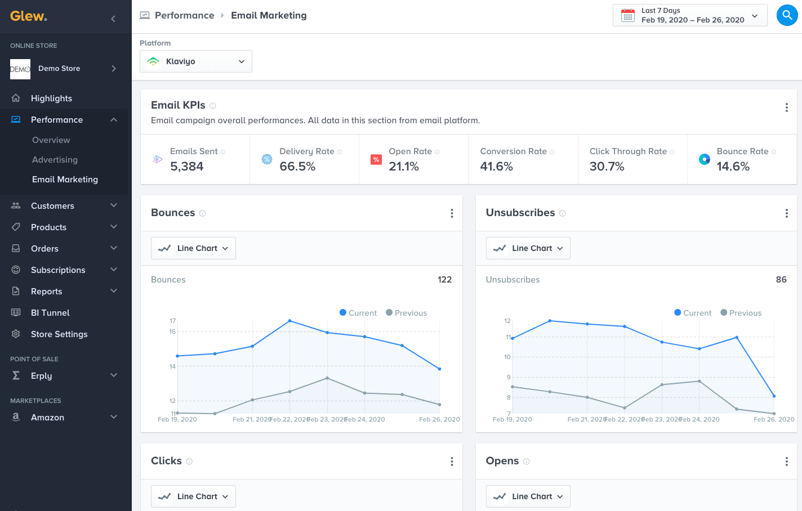
Task: Open the Unsubscribes card kebab menu
Action: tap(786, 213)
